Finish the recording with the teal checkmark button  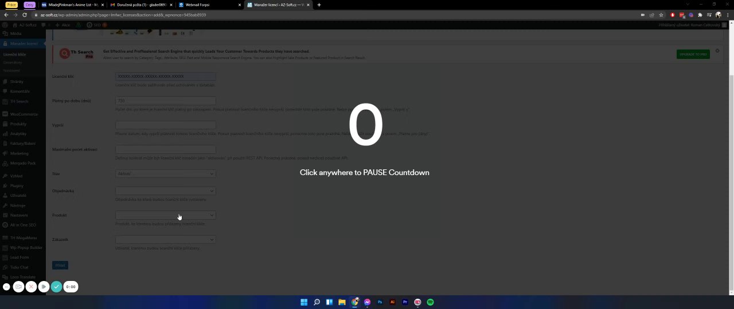(x=56, y=287)
